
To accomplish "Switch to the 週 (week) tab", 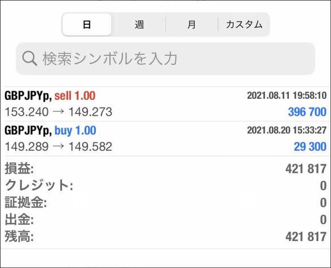I will click(x=139, y=25).
